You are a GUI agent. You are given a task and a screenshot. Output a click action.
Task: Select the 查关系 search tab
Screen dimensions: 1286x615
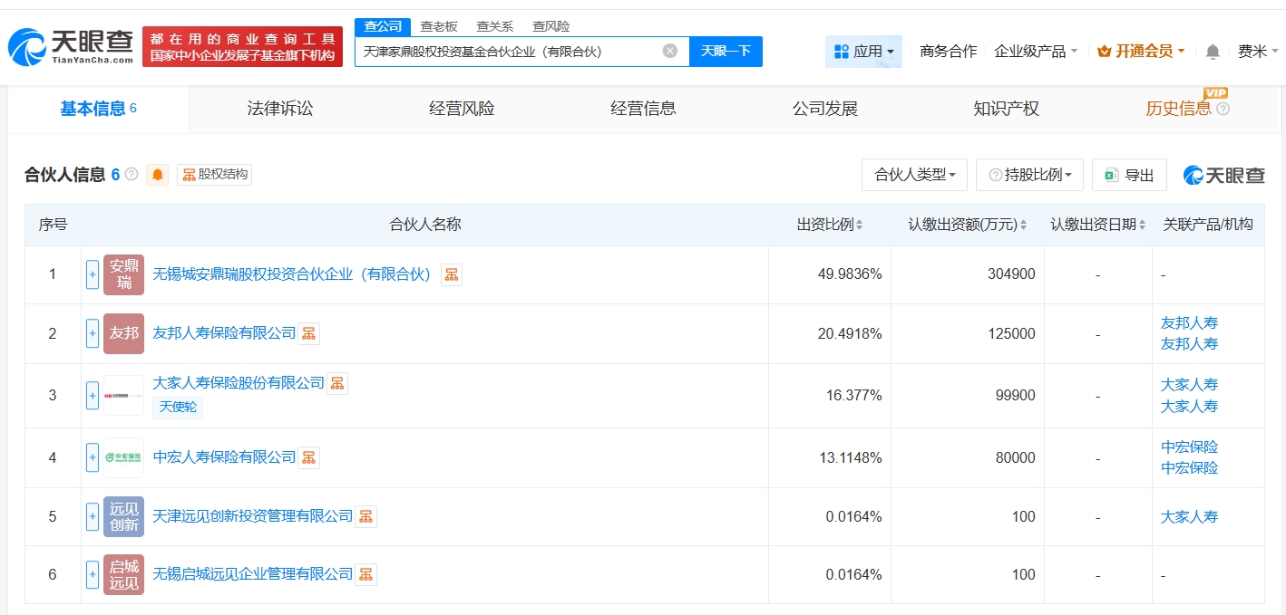tap(495, 26)
